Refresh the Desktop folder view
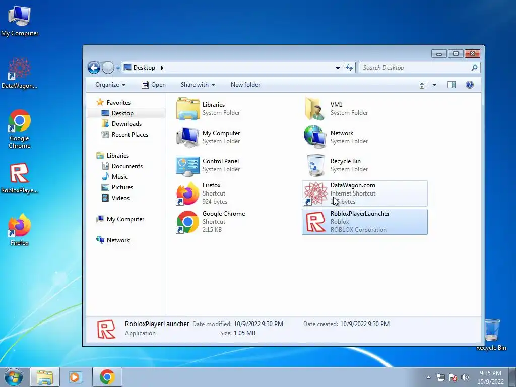 click(x=349, y=68)
